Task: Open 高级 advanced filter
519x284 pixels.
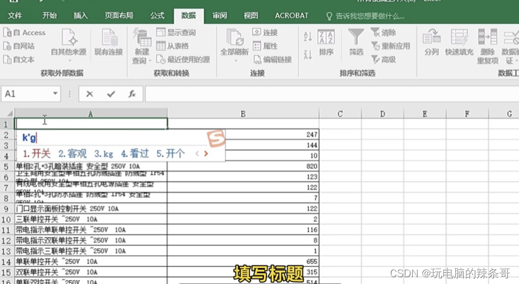Action: pyautogui.click(x=383, y=60)
